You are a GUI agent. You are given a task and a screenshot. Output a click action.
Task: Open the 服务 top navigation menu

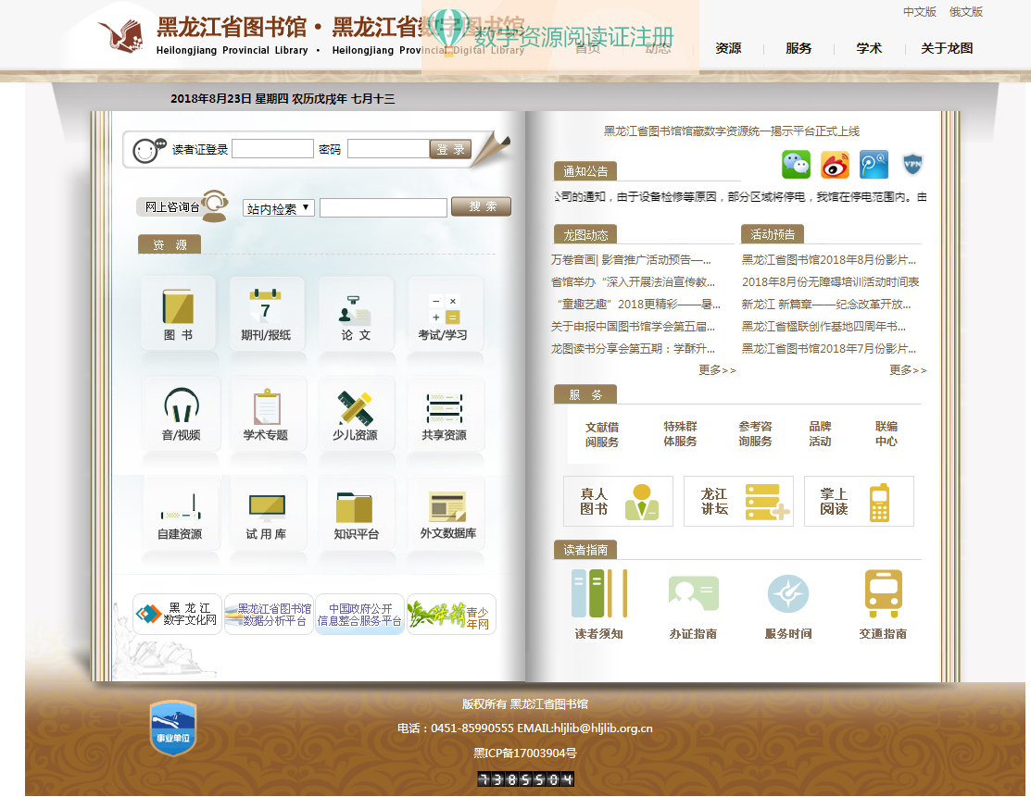click(x=798, y=48)
